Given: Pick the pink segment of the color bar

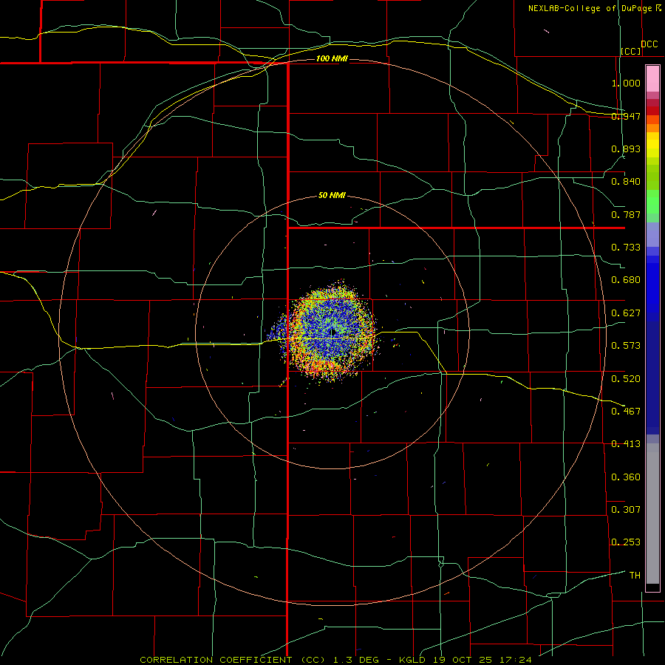Looking at the screenshot, I should tap(652, 79).
